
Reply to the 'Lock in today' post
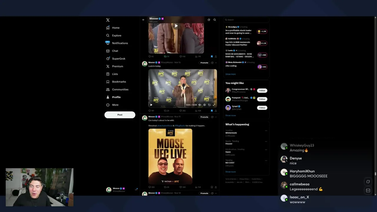tap(151, 111)
